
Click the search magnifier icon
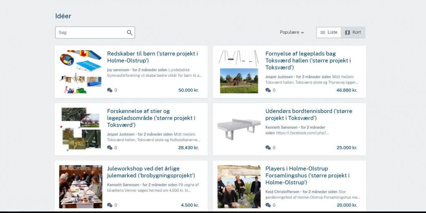click(129, 32)
